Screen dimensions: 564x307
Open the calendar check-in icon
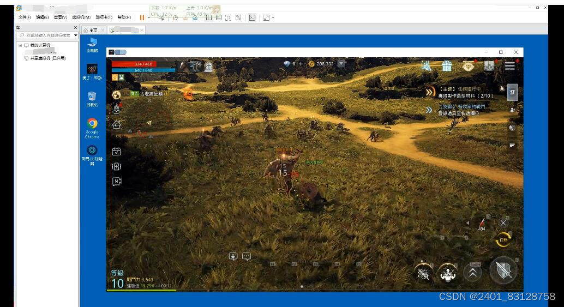(116, 152)
